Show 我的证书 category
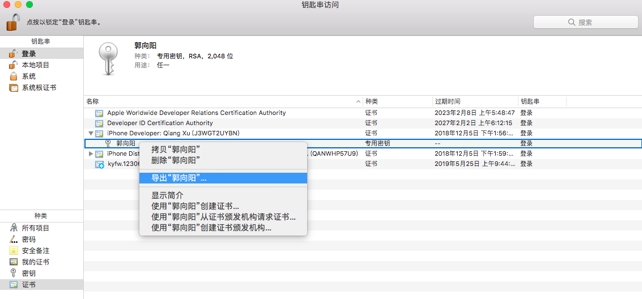The width and height of the screenshot is (642, 299). pyautogui.click(x=42, y=262)
